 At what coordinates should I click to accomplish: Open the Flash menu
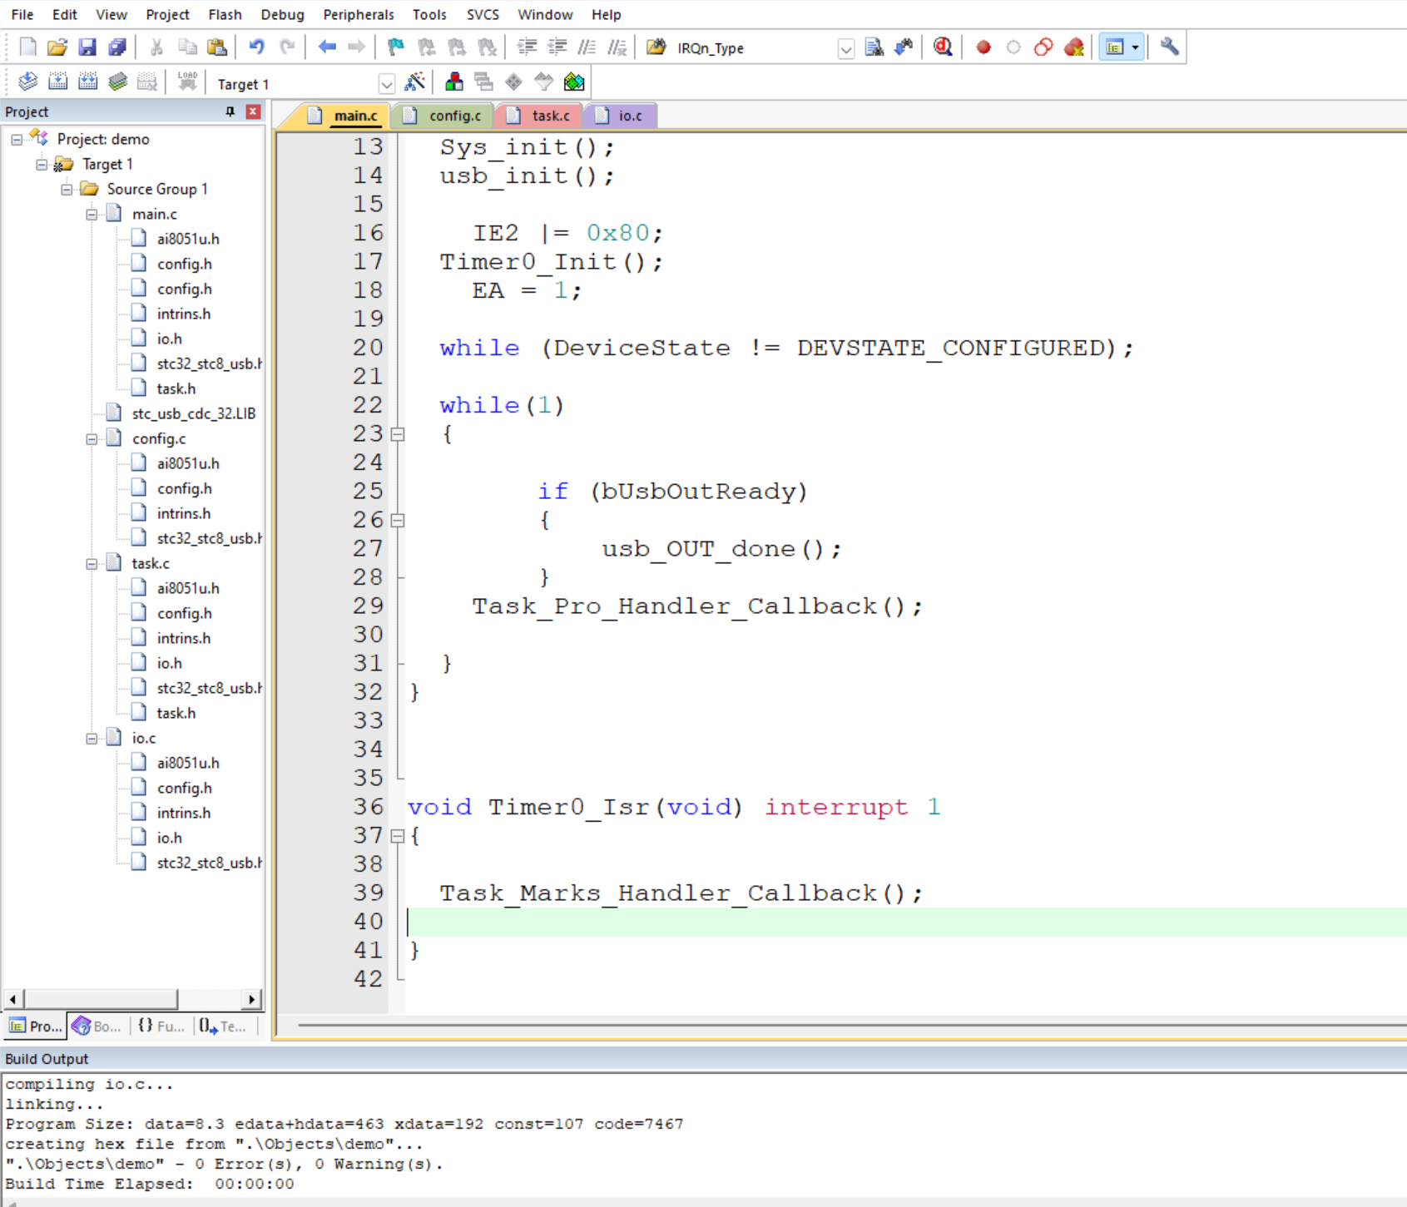pyautogui.click(x=225, y=14)
